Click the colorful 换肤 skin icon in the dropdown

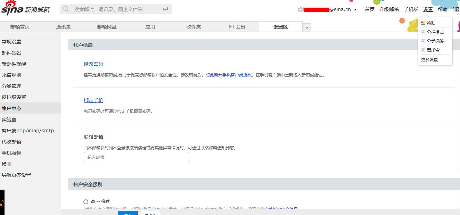point(423,23)
